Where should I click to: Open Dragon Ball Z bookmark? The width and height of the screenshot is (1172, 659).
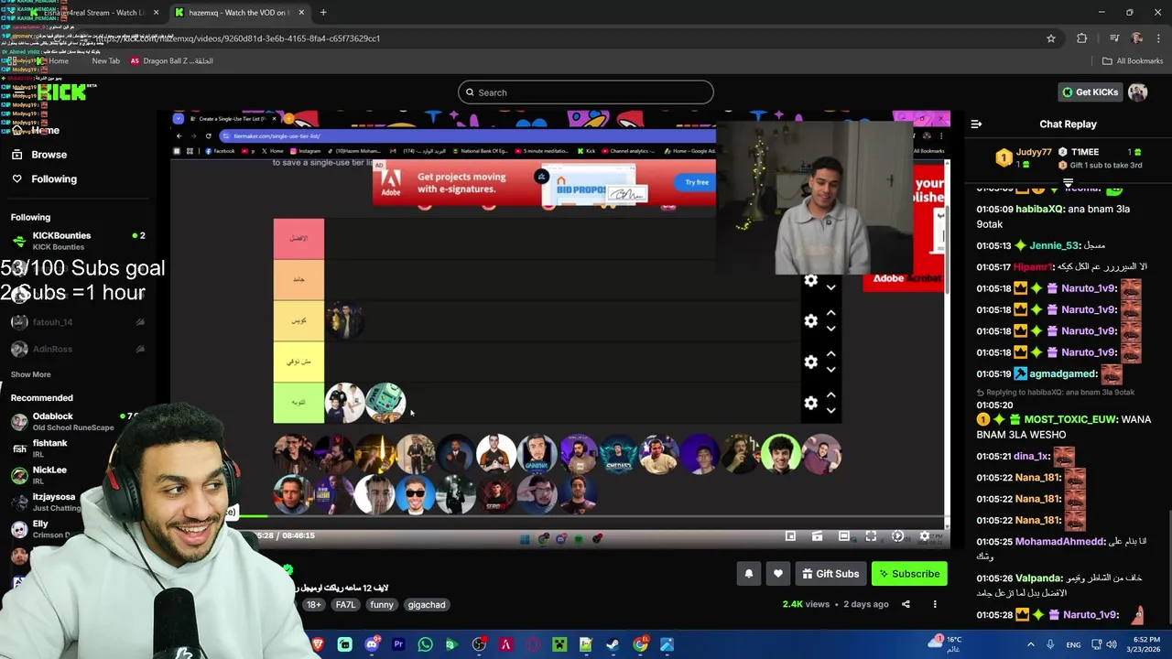coord(171,61)
